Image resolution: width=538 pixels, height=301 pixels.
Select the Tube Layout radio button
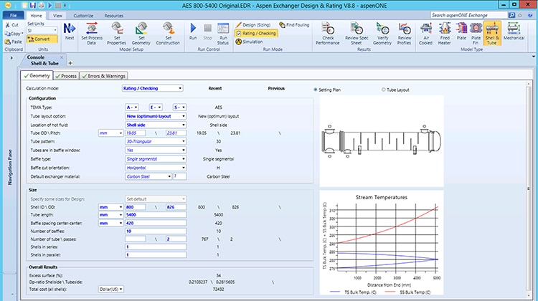click(x=383, y=90)
